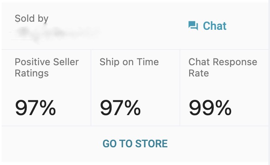Select the 97% ship on time value
The image size is (270, 165).
pyautogui.click(x=120, y=108)
